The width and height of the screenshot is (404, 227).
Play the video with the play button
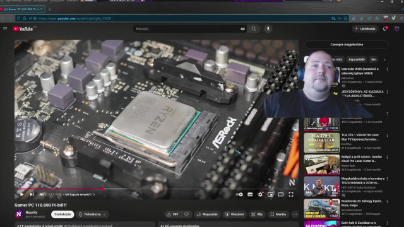tap(22, 194)
